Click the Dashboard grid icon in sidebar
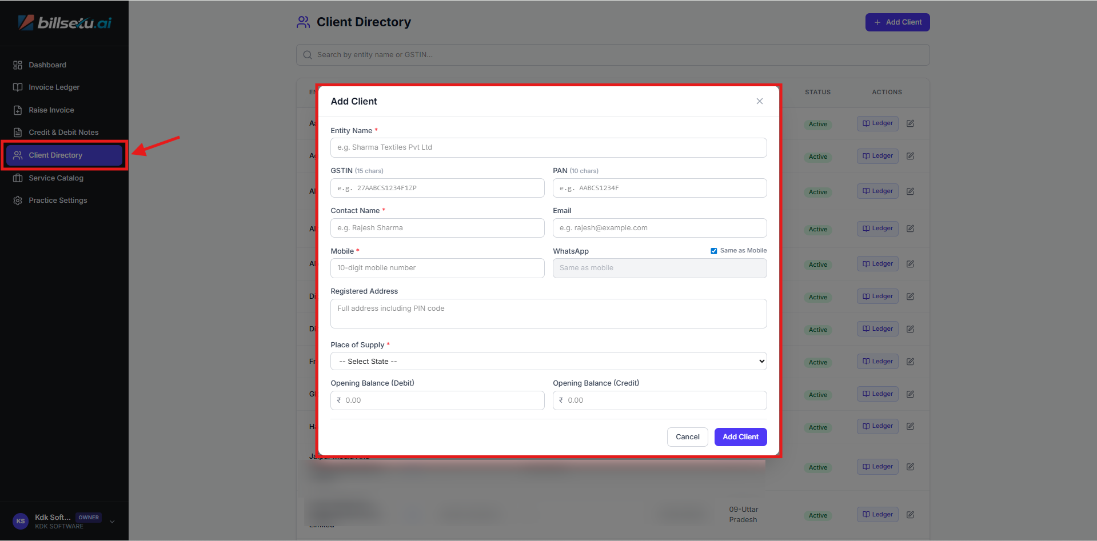 [x=18, y=65]
